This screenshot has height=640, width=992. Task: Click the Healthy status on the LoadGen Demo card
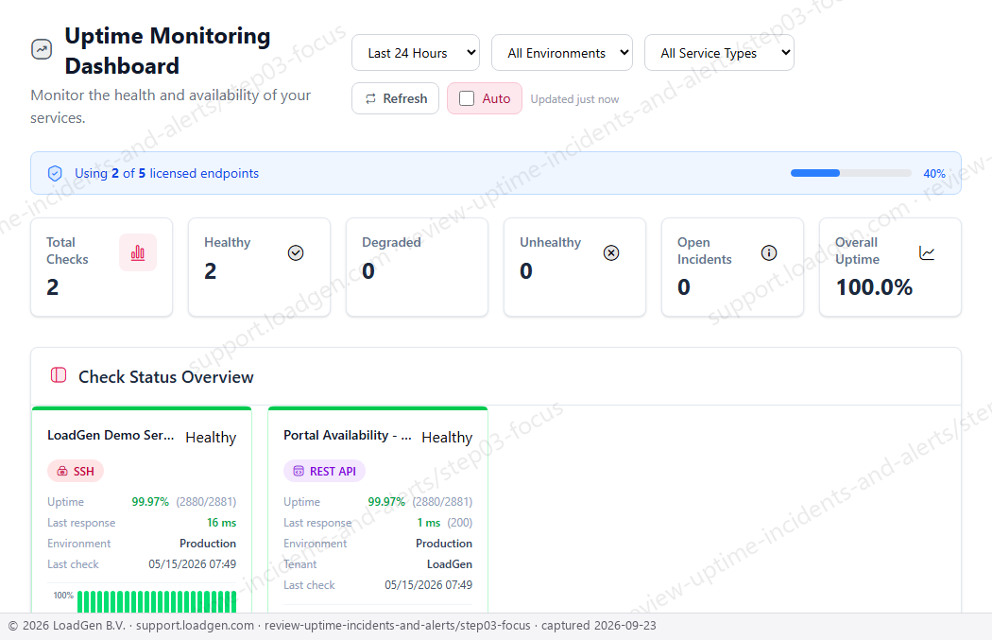click(211, 438)
